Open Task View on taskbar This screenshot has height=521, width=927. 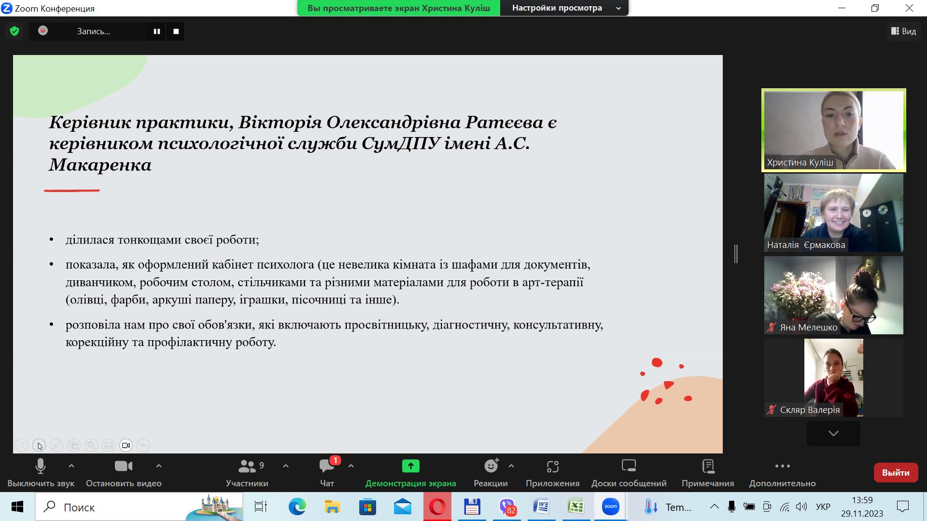point(261,507)
